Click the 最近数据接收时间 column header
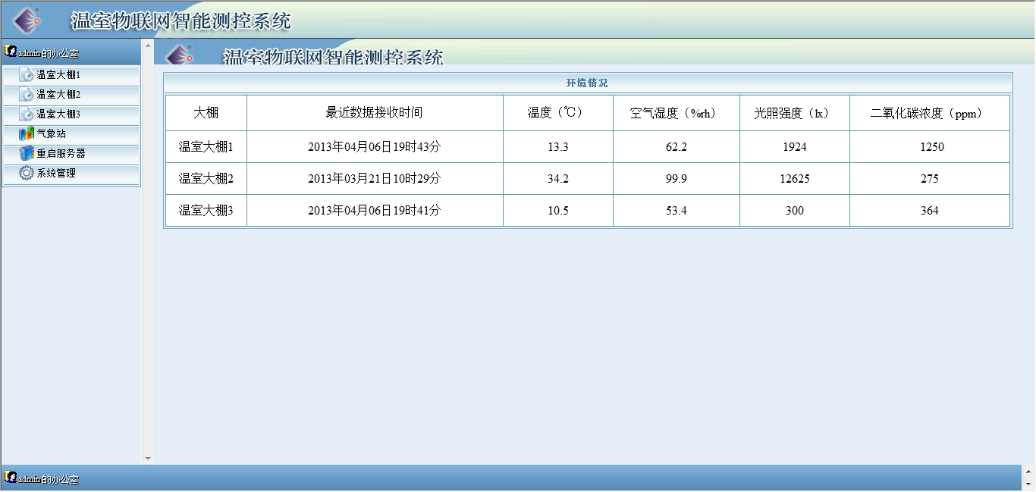 pyautogui.click(x=374, y=113)
